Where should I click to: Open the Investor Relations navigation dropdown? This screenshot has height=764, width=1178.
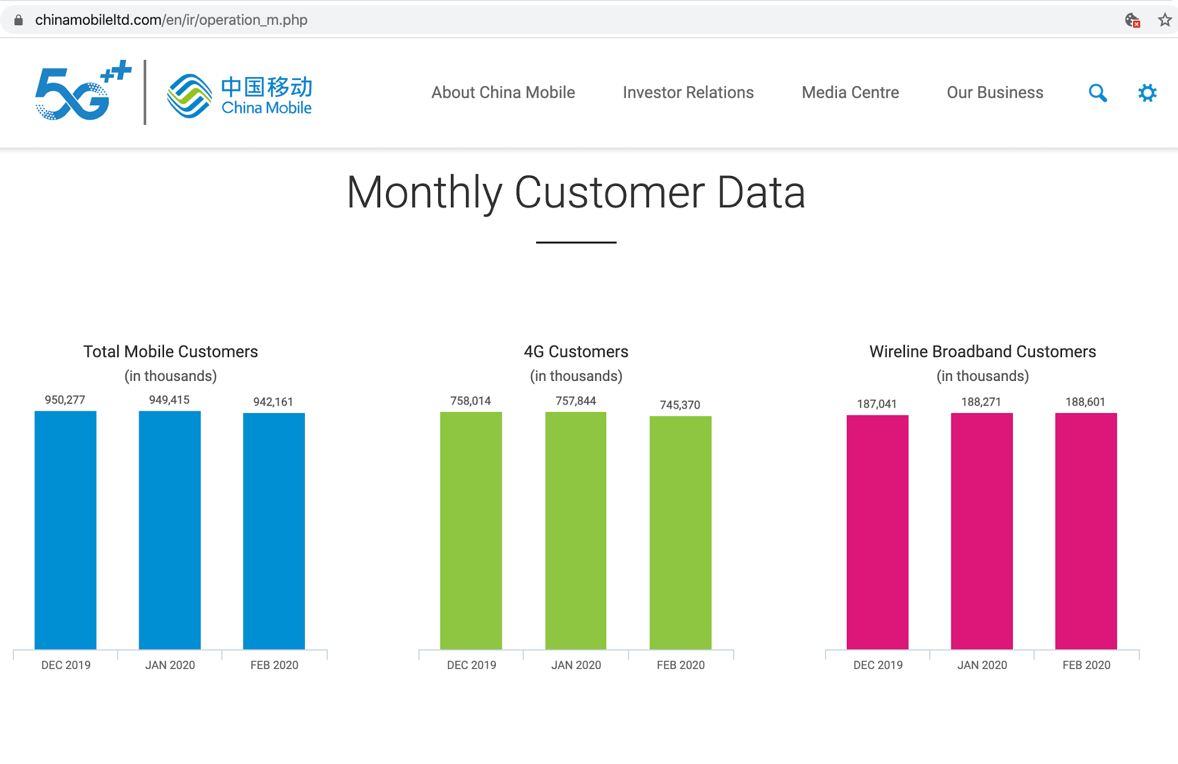pyautogui.click(x=688, y=92)
